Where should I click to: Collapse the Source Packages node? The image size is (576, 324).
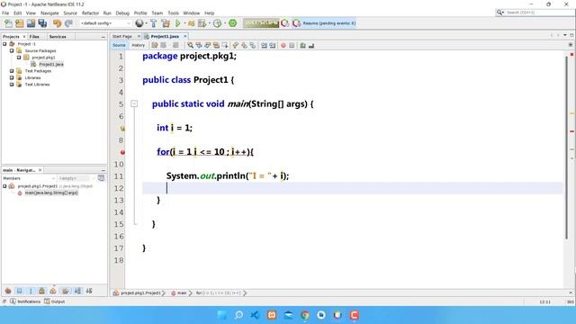pyautogui.click(x=12, y=50)
